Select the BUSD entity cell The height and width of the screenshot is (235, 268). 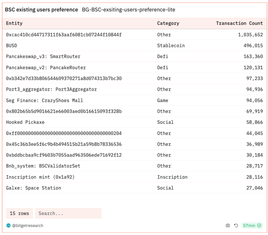coord(11,45)
